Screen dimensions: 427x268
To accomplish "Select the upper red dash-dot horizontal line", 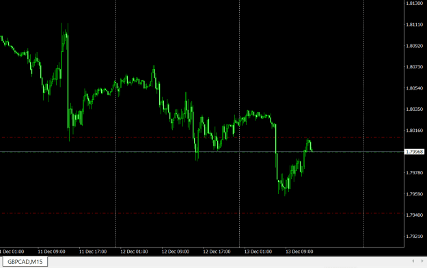I will [202, 137].
